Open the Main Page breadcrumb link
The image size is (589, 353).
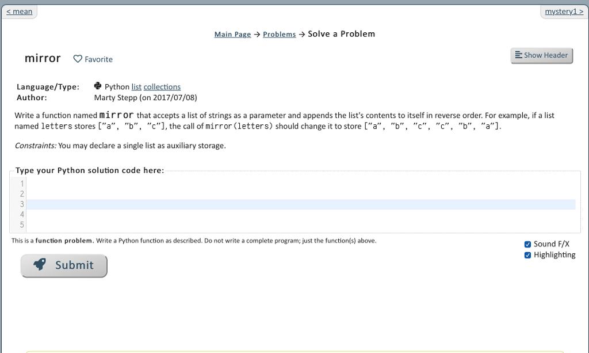point(232,34)
